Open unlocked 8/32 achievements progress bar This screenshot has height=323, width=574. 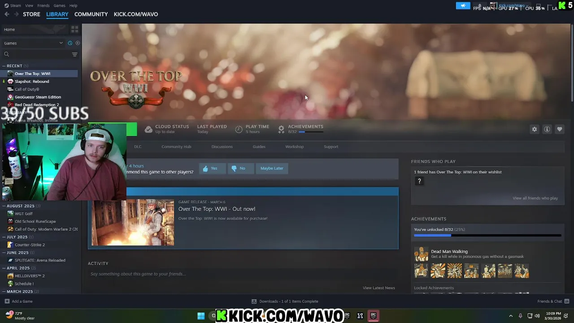click(x=487, y=235)
